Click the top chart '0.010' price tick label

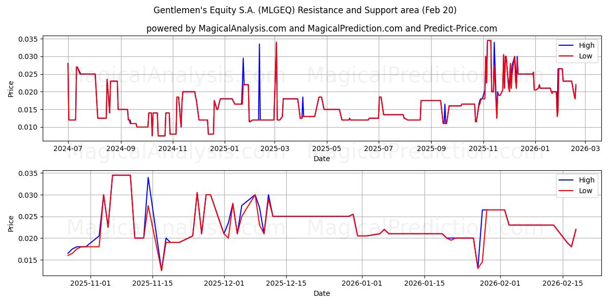(x=29, y=127)
